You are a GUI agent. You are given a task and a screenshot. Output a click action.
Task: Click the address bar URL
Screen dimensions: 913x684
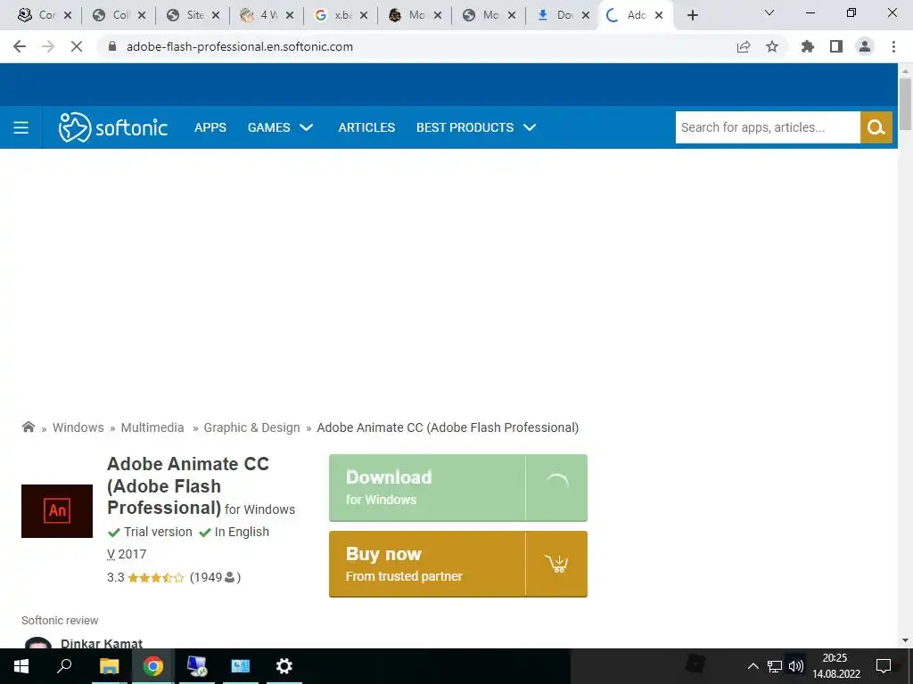tap(239, 46)
